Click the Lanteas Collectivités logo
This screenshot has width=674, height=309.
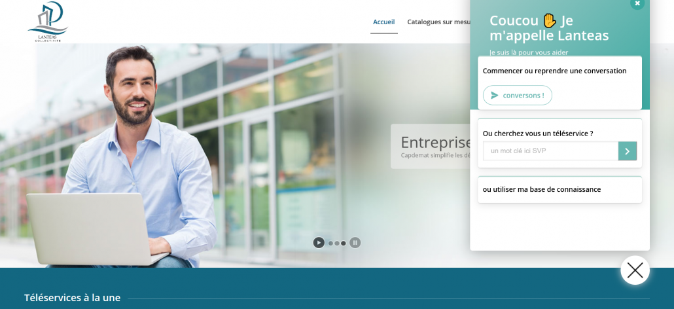pos(48,22)
